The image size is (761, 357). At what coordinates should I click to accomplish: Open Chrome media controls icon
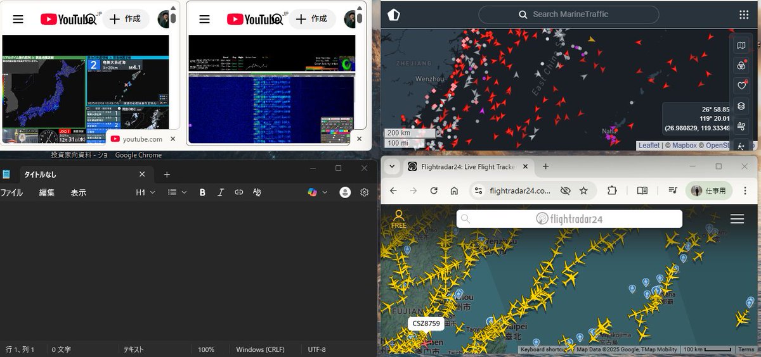[673, 191]
